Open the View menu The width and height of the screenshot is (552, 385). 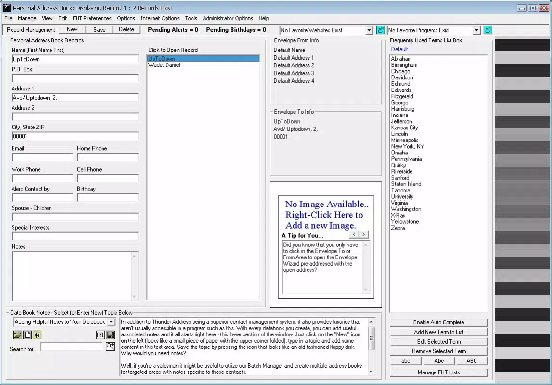pos(47,18)
